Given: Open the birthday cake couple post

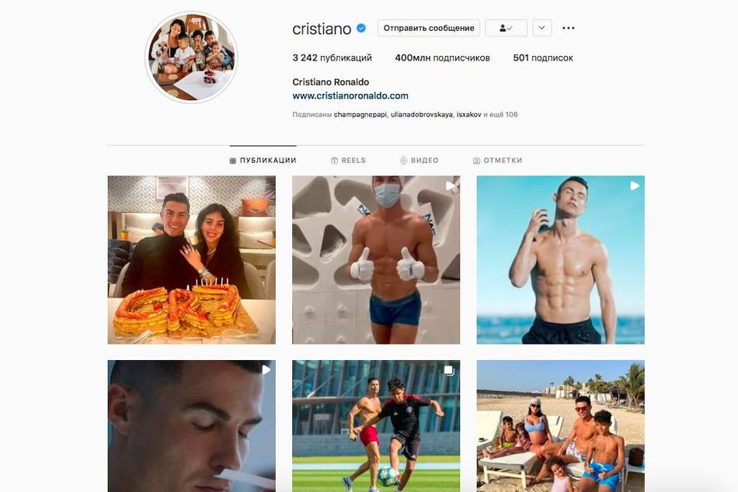Looking at the screenshot, I should (x=192, y=260).
